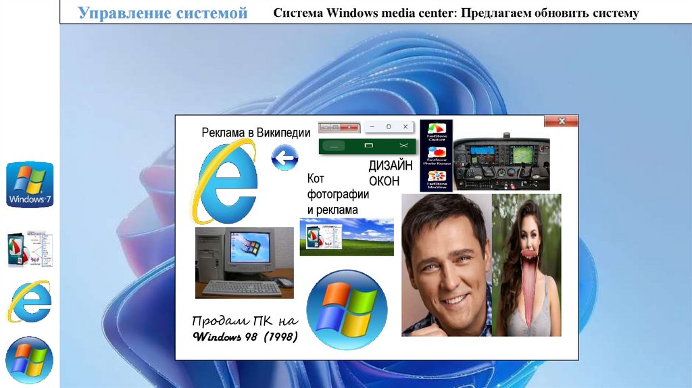Click the 'Реклама в Википедии' caption
The width and height of the screenshot is (692, 388).
point(256,132)
